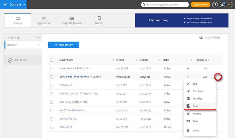The height and width of the screenshot is (138, 235).
Task: Expand status dropdown for QuestionPro Phone Research
Action: [x=187, y=77]
